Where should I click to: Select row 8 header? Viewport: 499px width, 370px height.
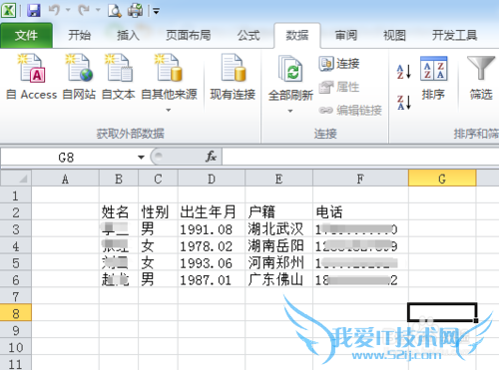pyautogui.click(x=16, y=313)
